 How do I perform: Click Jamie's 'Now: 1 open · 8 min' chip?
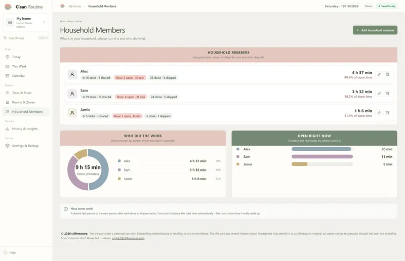click(x=128, y=116)
